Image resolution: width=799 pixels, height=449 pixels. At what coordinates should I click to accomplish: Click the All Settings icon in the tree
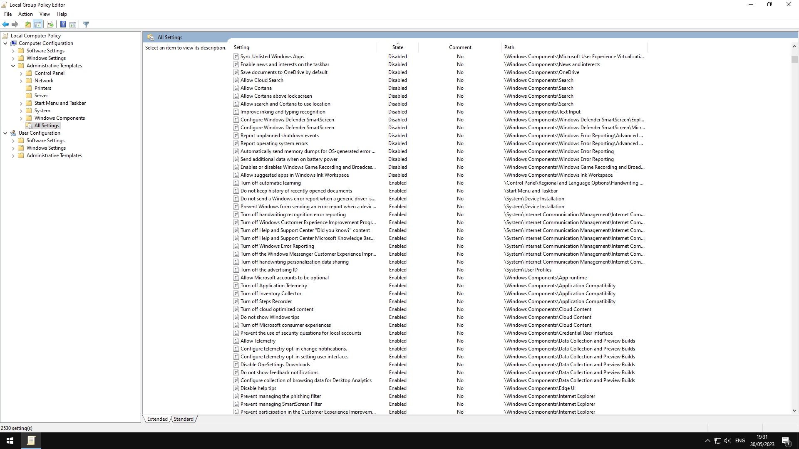29,126
